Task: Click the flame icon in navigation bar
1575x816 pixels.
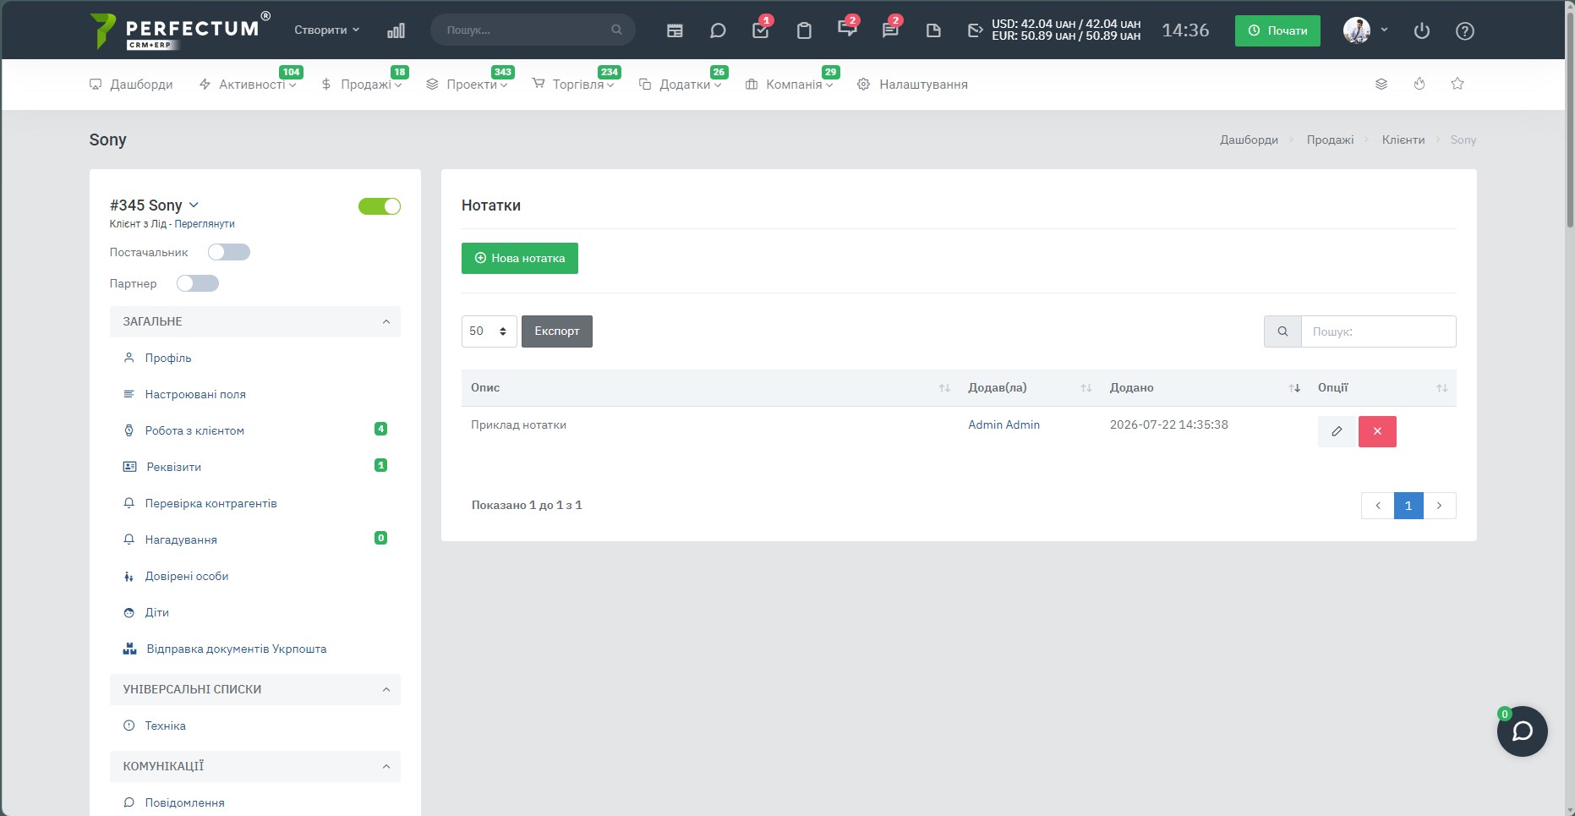Action: (1419, 84)
